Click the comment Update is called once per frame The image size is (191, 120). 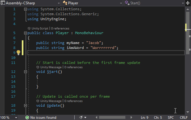[x=73, y=96]
